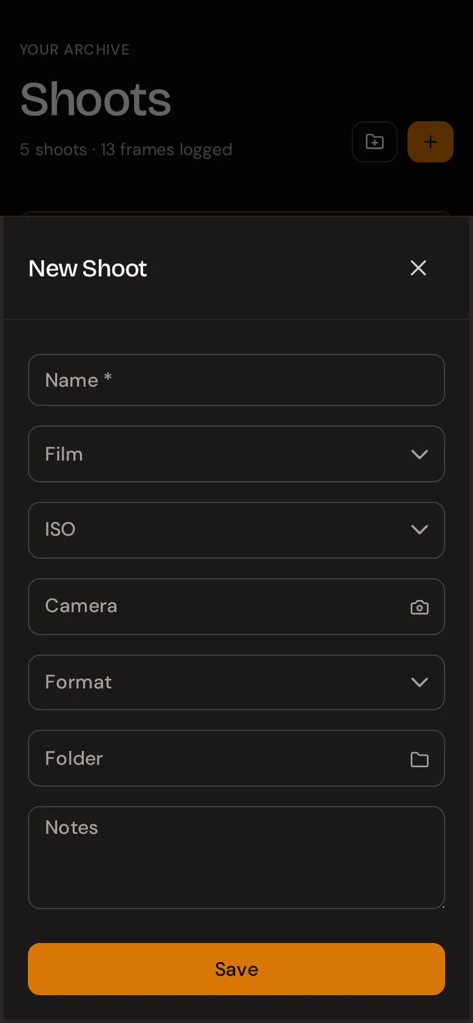This screenshot has height=1023, width=473.
Task: Open the Film dropdown
Action: (236, 454)
